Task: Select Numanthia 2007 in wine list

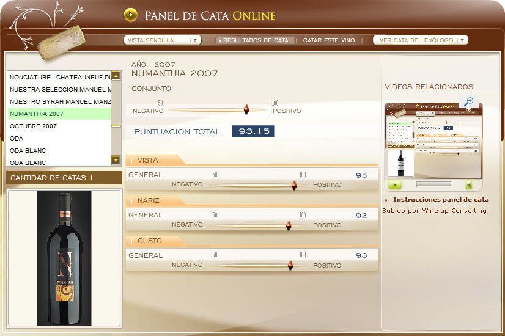Action: 59,114
